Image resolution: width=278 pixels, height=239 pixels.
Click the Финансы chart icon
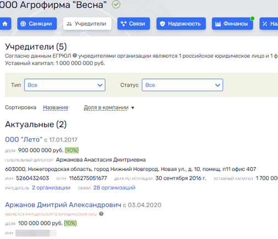coord(218,24)
